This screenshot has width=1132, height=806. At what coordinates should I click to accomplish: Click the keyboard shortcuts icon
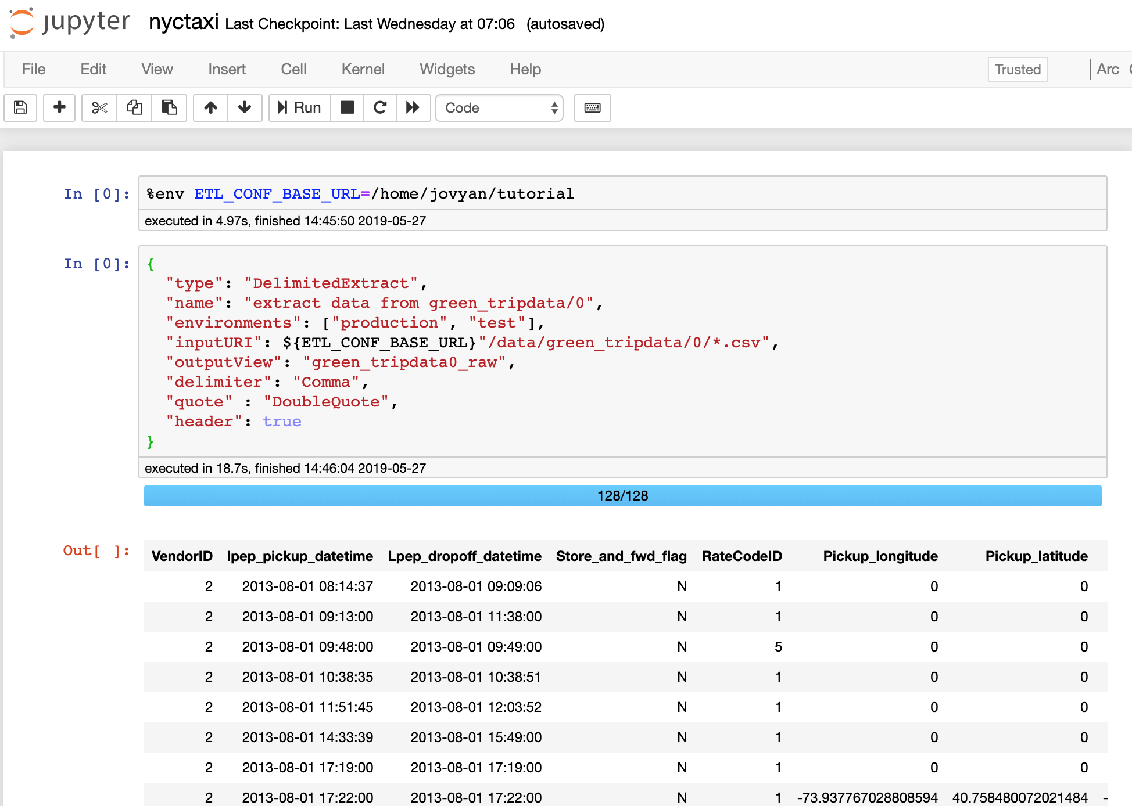[593, 106]
